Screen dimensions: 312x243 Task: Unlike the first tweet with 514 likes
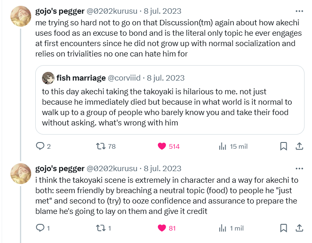(x=162, y=146)
